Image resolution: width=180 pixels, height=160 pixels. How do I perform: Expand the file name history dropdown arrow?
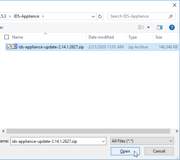click(103, 141)
